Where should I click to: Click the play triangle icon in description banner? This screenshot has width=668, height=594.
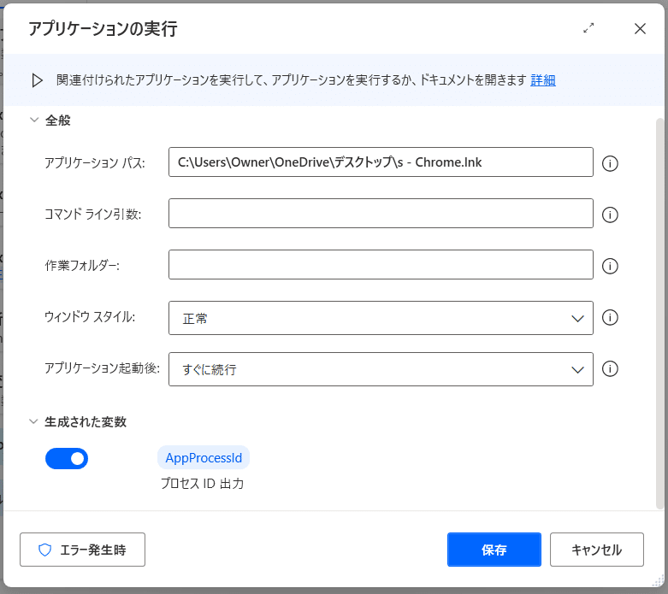[x=38, y=80]
